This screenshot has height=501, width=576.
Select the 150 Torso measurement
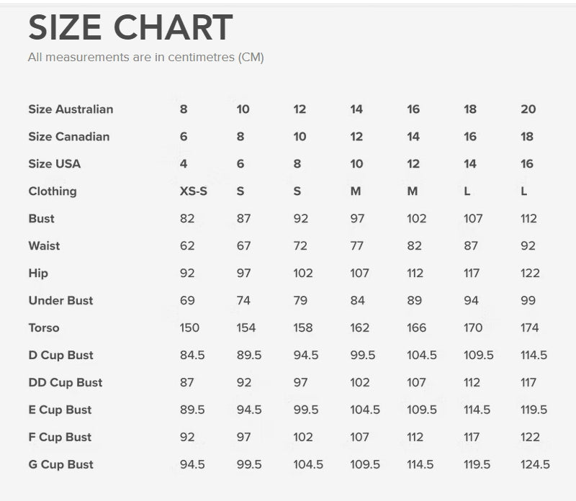(189, 328)
